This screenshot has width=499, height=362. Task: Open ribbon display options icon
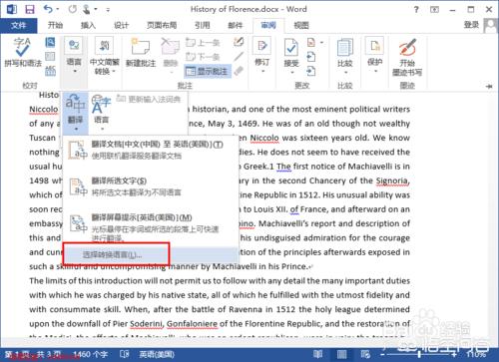pyautogui.click(x=434, y=10)
